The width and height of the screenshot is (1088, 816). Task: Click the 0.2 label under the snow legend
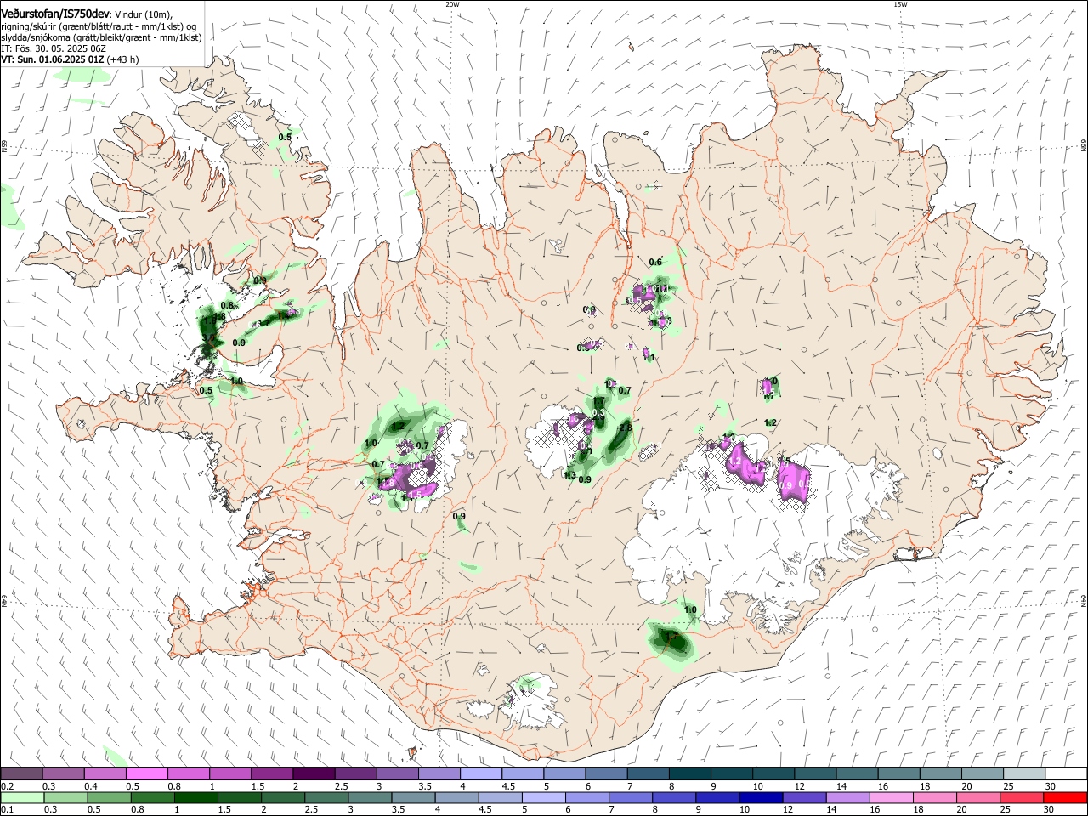pos(7,786)
